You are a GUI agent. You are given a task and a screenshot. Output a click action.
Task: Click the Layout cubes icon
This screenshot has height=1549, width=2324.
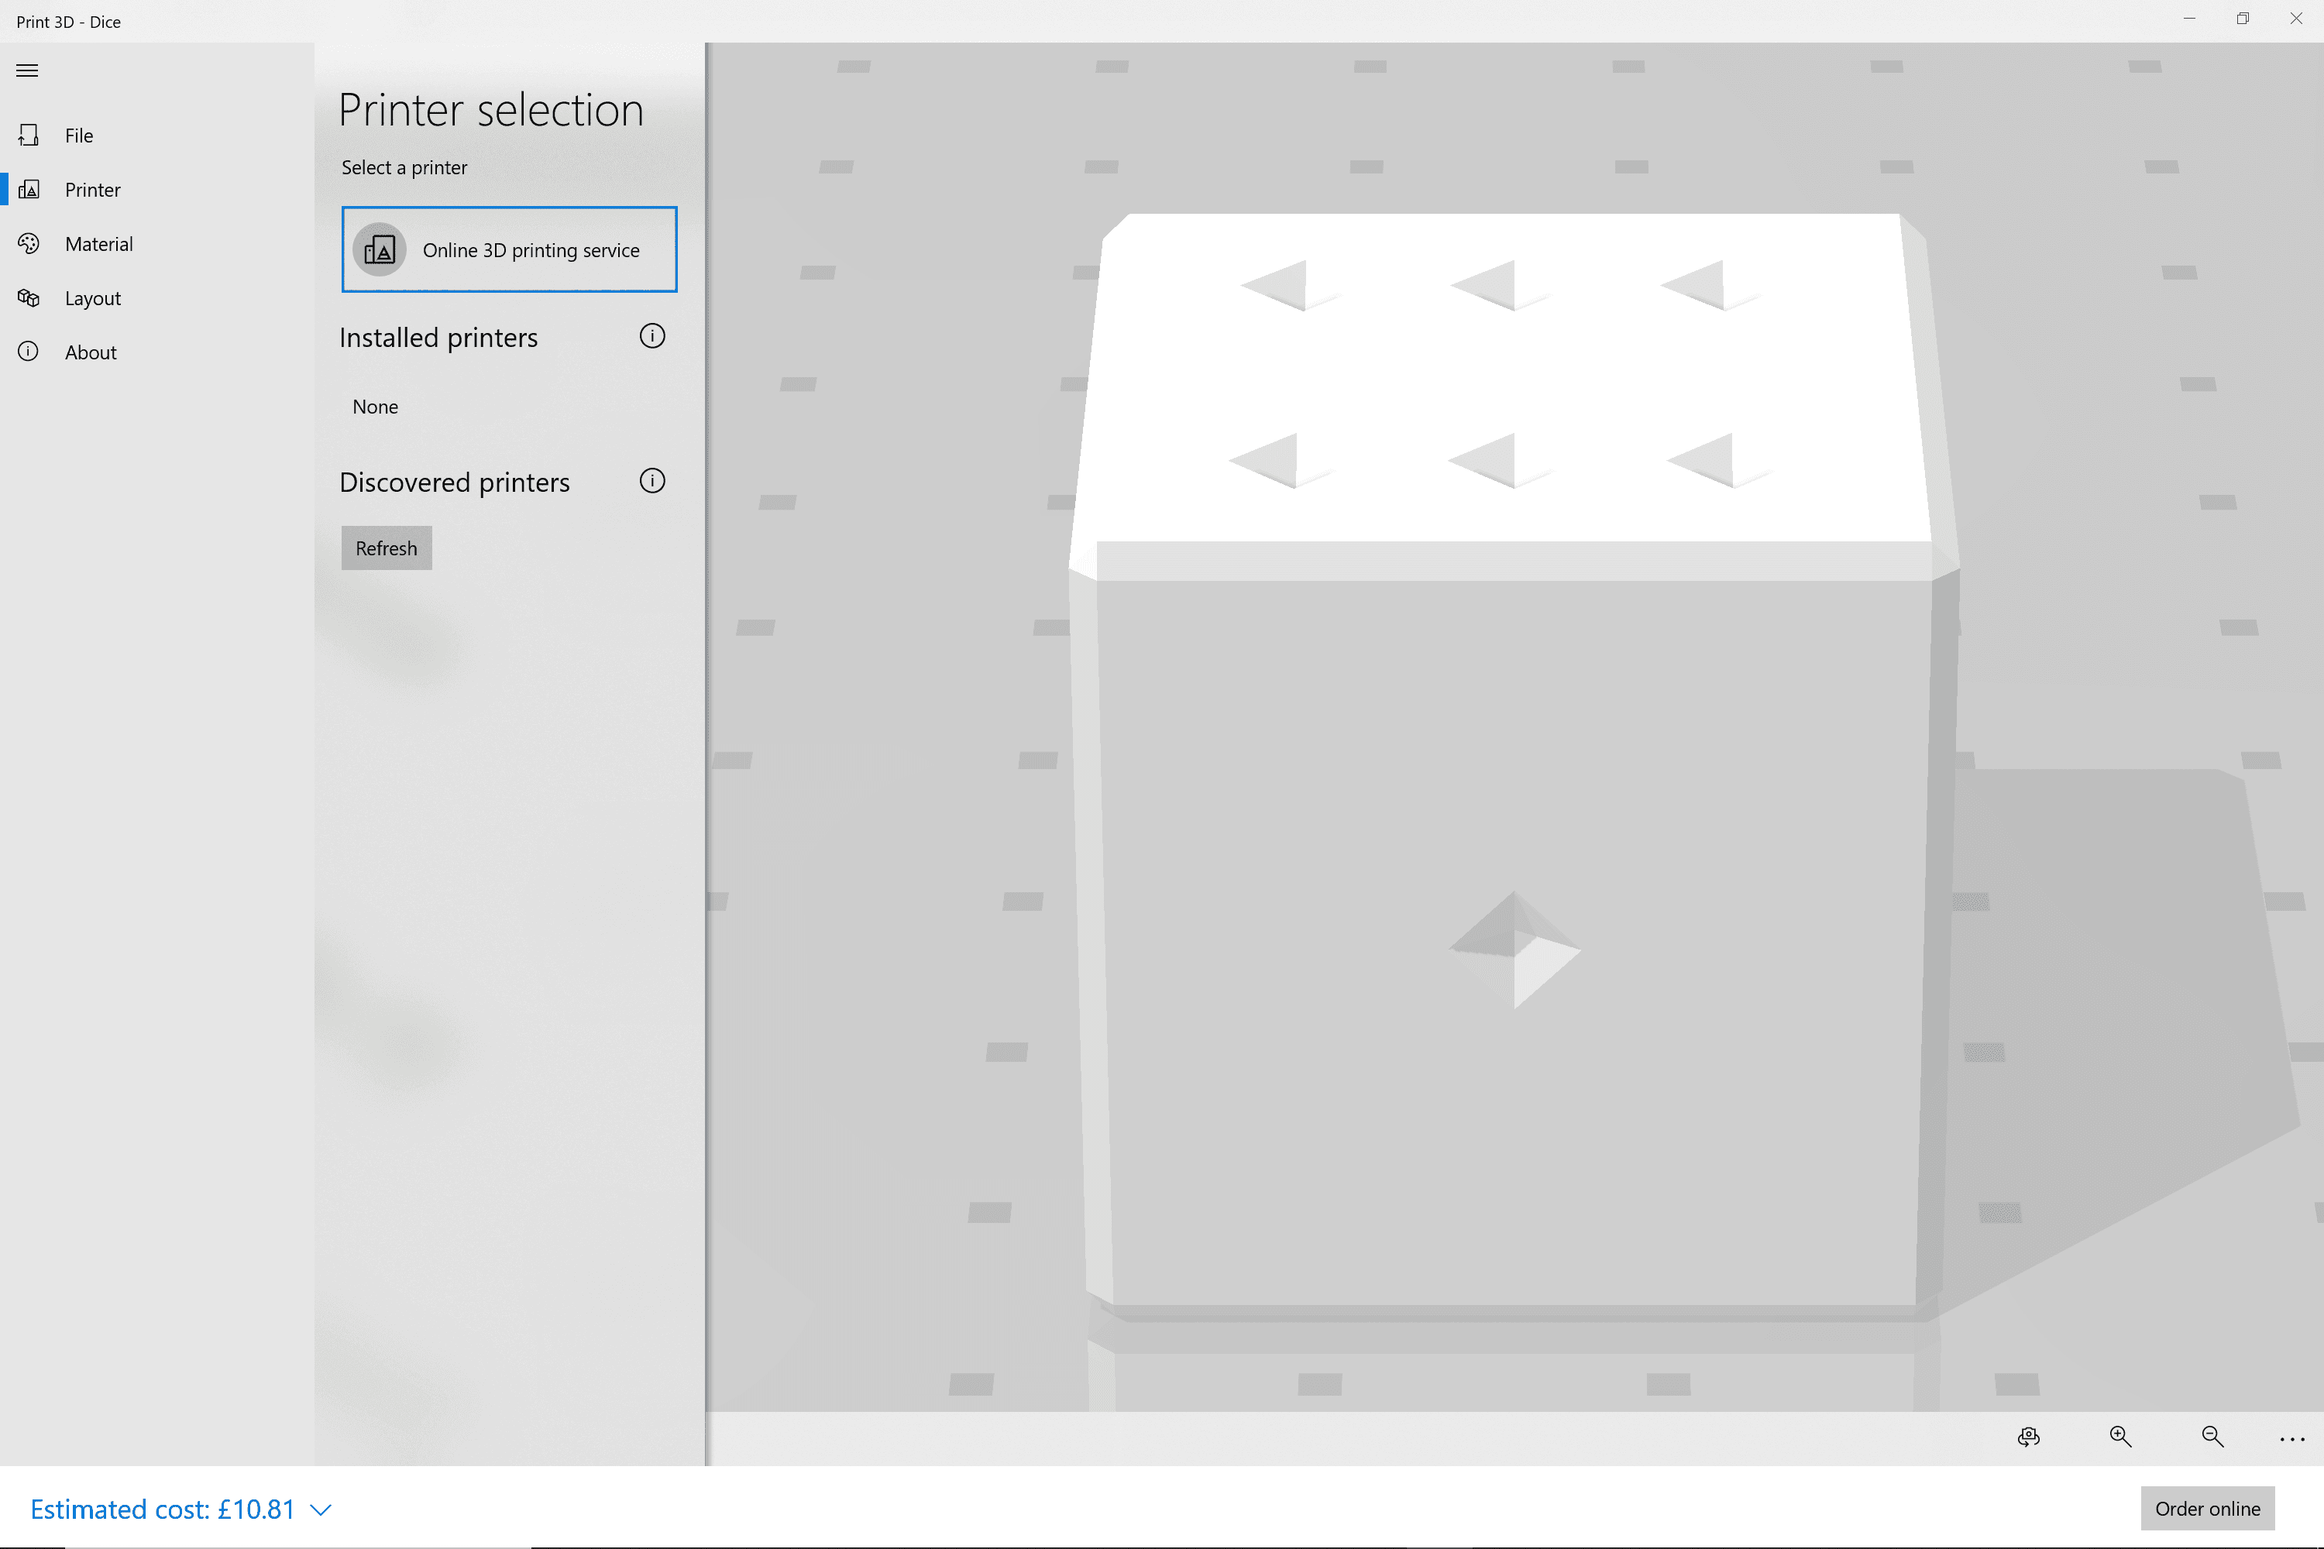click(29, 297)
